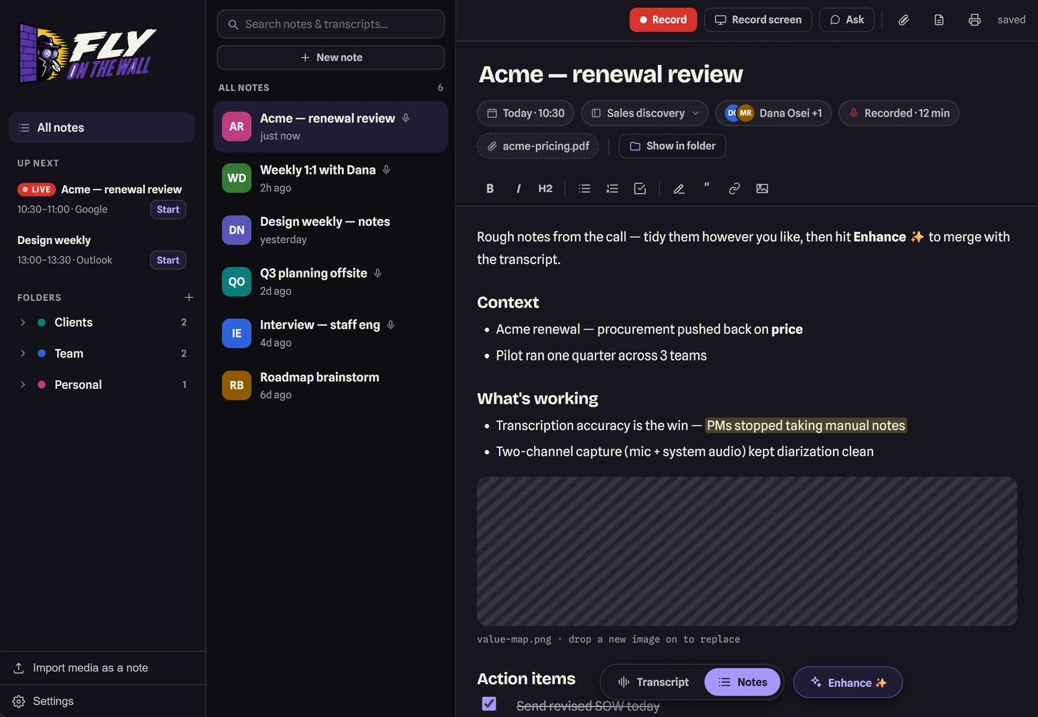
Task: Select All notes in sidebar
Action: pyautogui.click(x=102, y=128)
